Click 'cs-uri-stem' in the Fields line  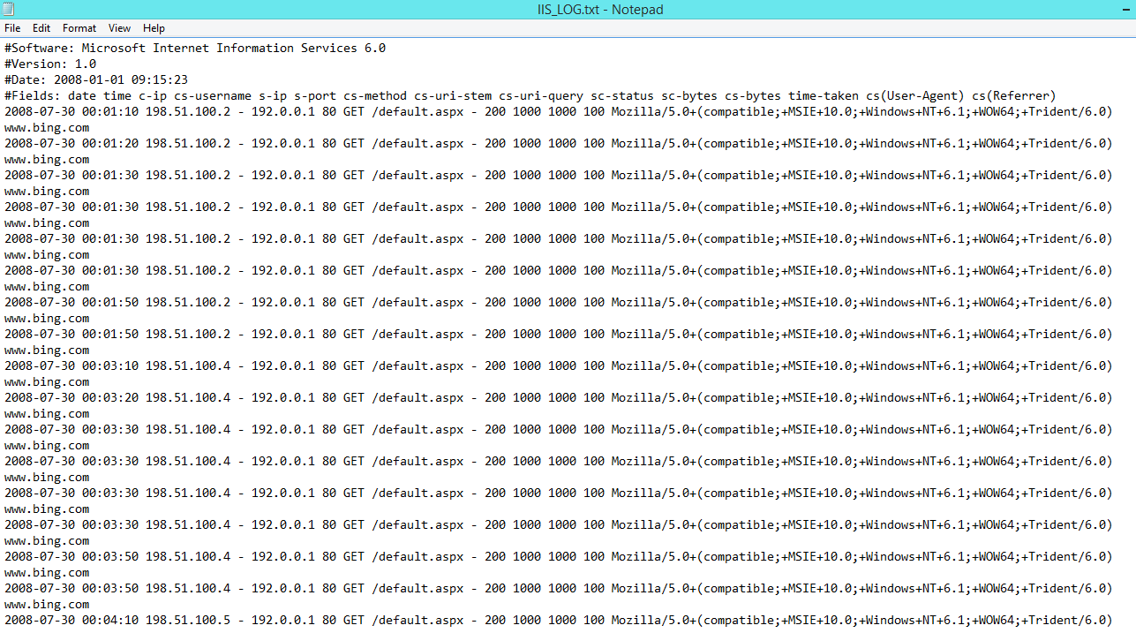pos(453,96)
